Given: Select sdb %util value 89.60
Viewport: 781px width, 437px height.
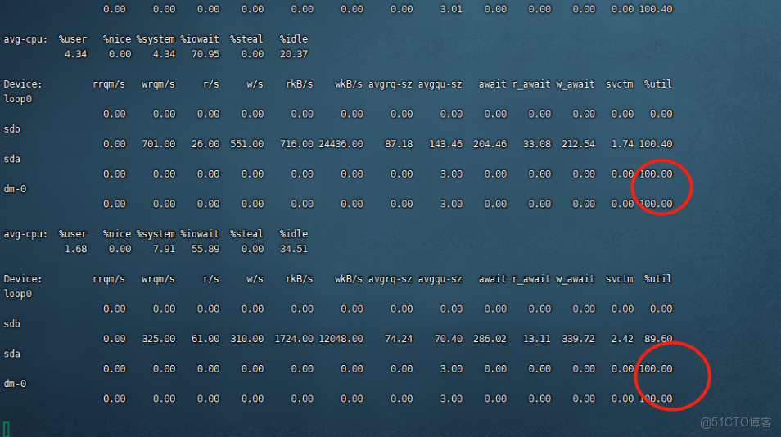Looking at the screenshot, I should coord(658,339).
